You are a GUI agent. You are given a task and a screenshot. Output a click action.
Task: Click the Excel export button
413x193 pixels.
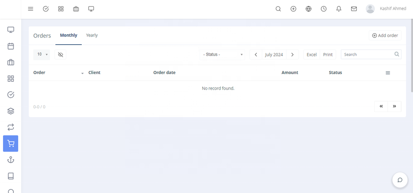click(x=311, y=55)
